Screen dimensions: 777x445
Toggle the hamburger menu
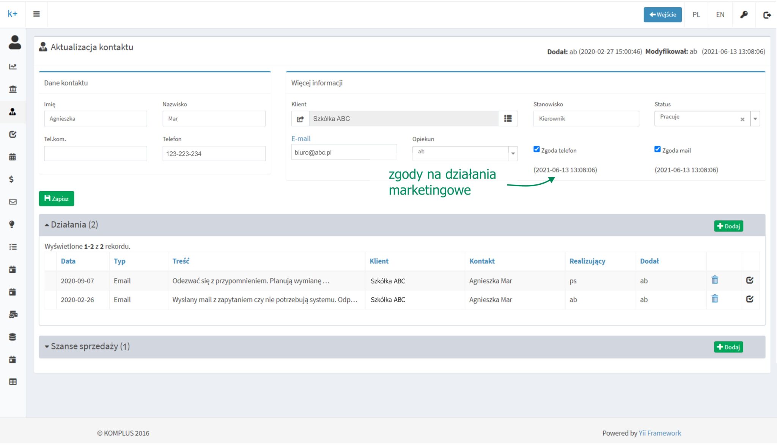(x=36, y=14)
